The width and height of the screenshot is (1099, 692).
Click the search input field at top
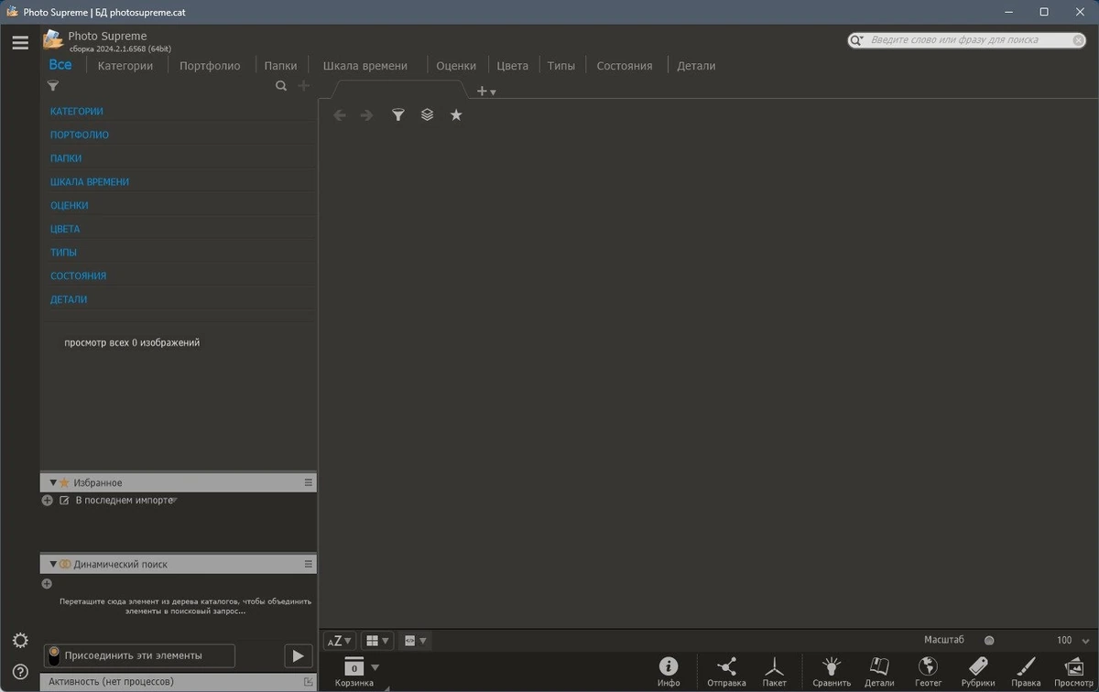coord(968,40)
